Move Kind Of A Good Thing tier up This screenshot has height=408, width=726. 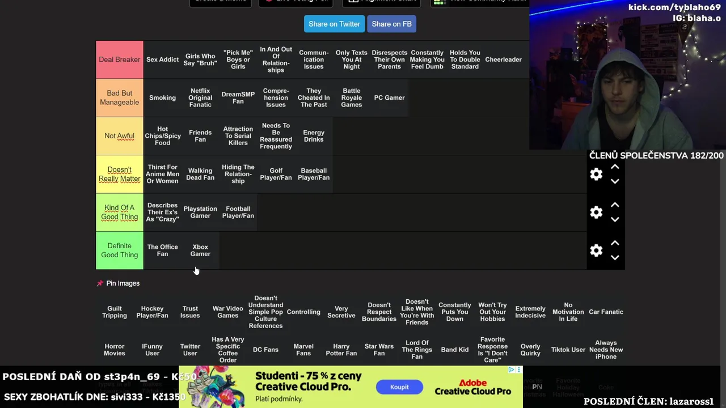[x=615, y=205]
